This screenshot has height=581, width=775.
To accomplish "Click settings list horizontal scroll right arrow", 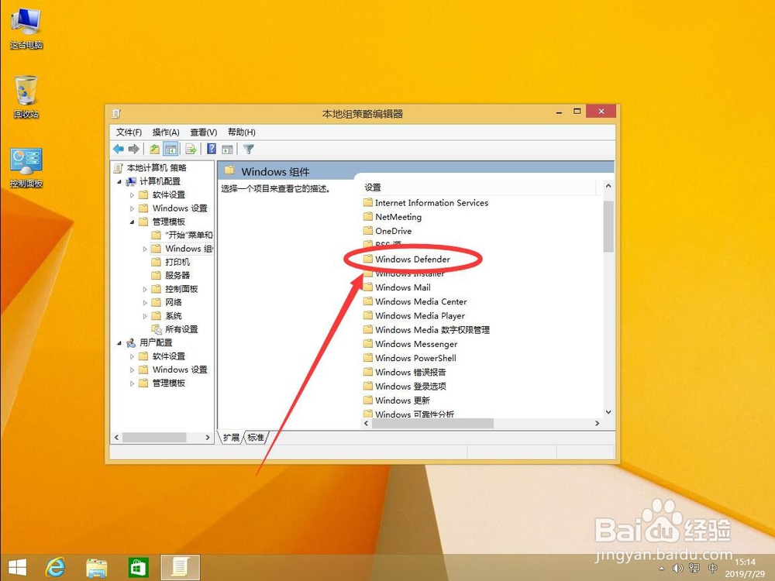I will click(x=597, y=424).
